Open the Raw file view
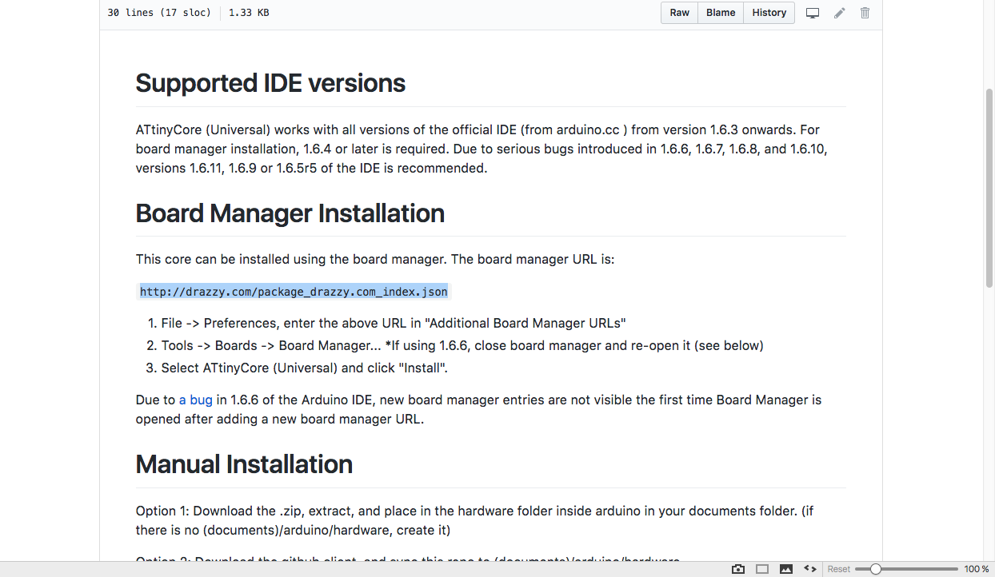Viewport: 995px width, 577px height. click(x=679, y=13)
